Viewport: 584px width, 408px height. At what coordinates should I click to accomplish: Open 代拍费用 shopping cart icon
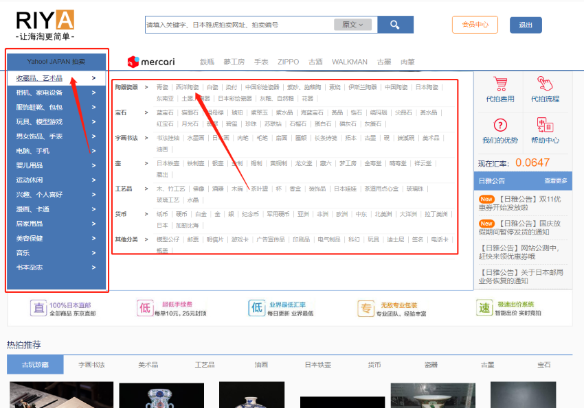coord(500,85)
